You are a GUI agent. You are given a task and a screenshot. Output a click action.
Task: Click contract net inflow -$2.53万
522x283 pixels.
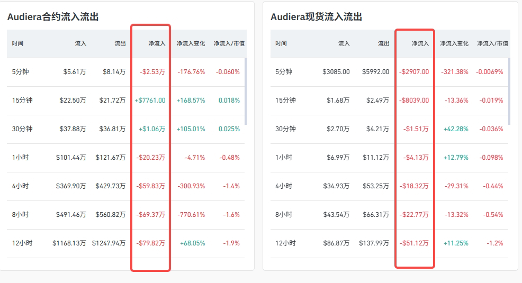152,72
